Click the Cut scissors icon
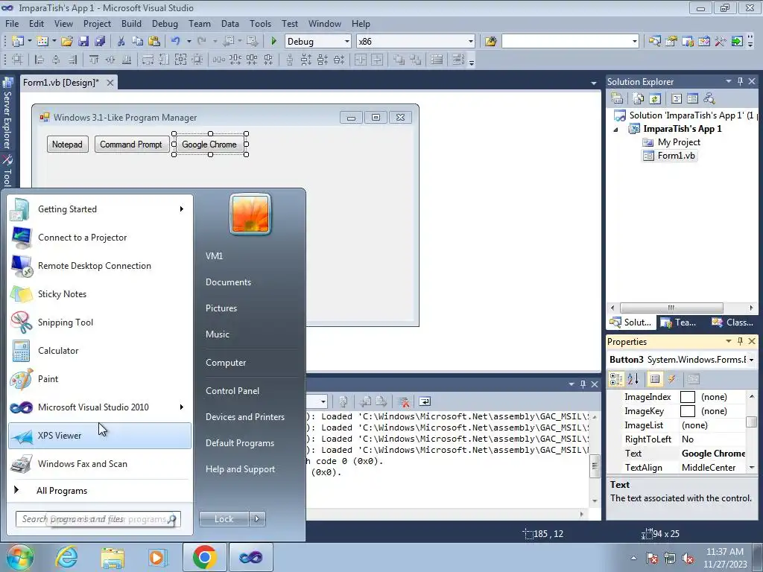 pos(121,42)
